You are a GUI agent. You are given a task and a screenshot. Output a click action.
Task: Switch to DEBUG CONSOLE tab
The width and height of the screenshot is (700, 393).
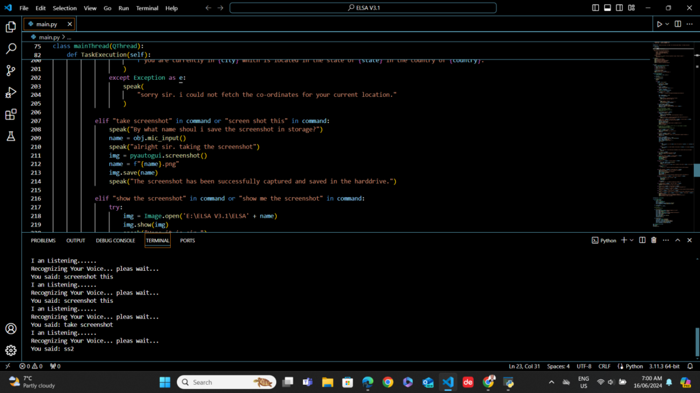[x=115, y=241]
